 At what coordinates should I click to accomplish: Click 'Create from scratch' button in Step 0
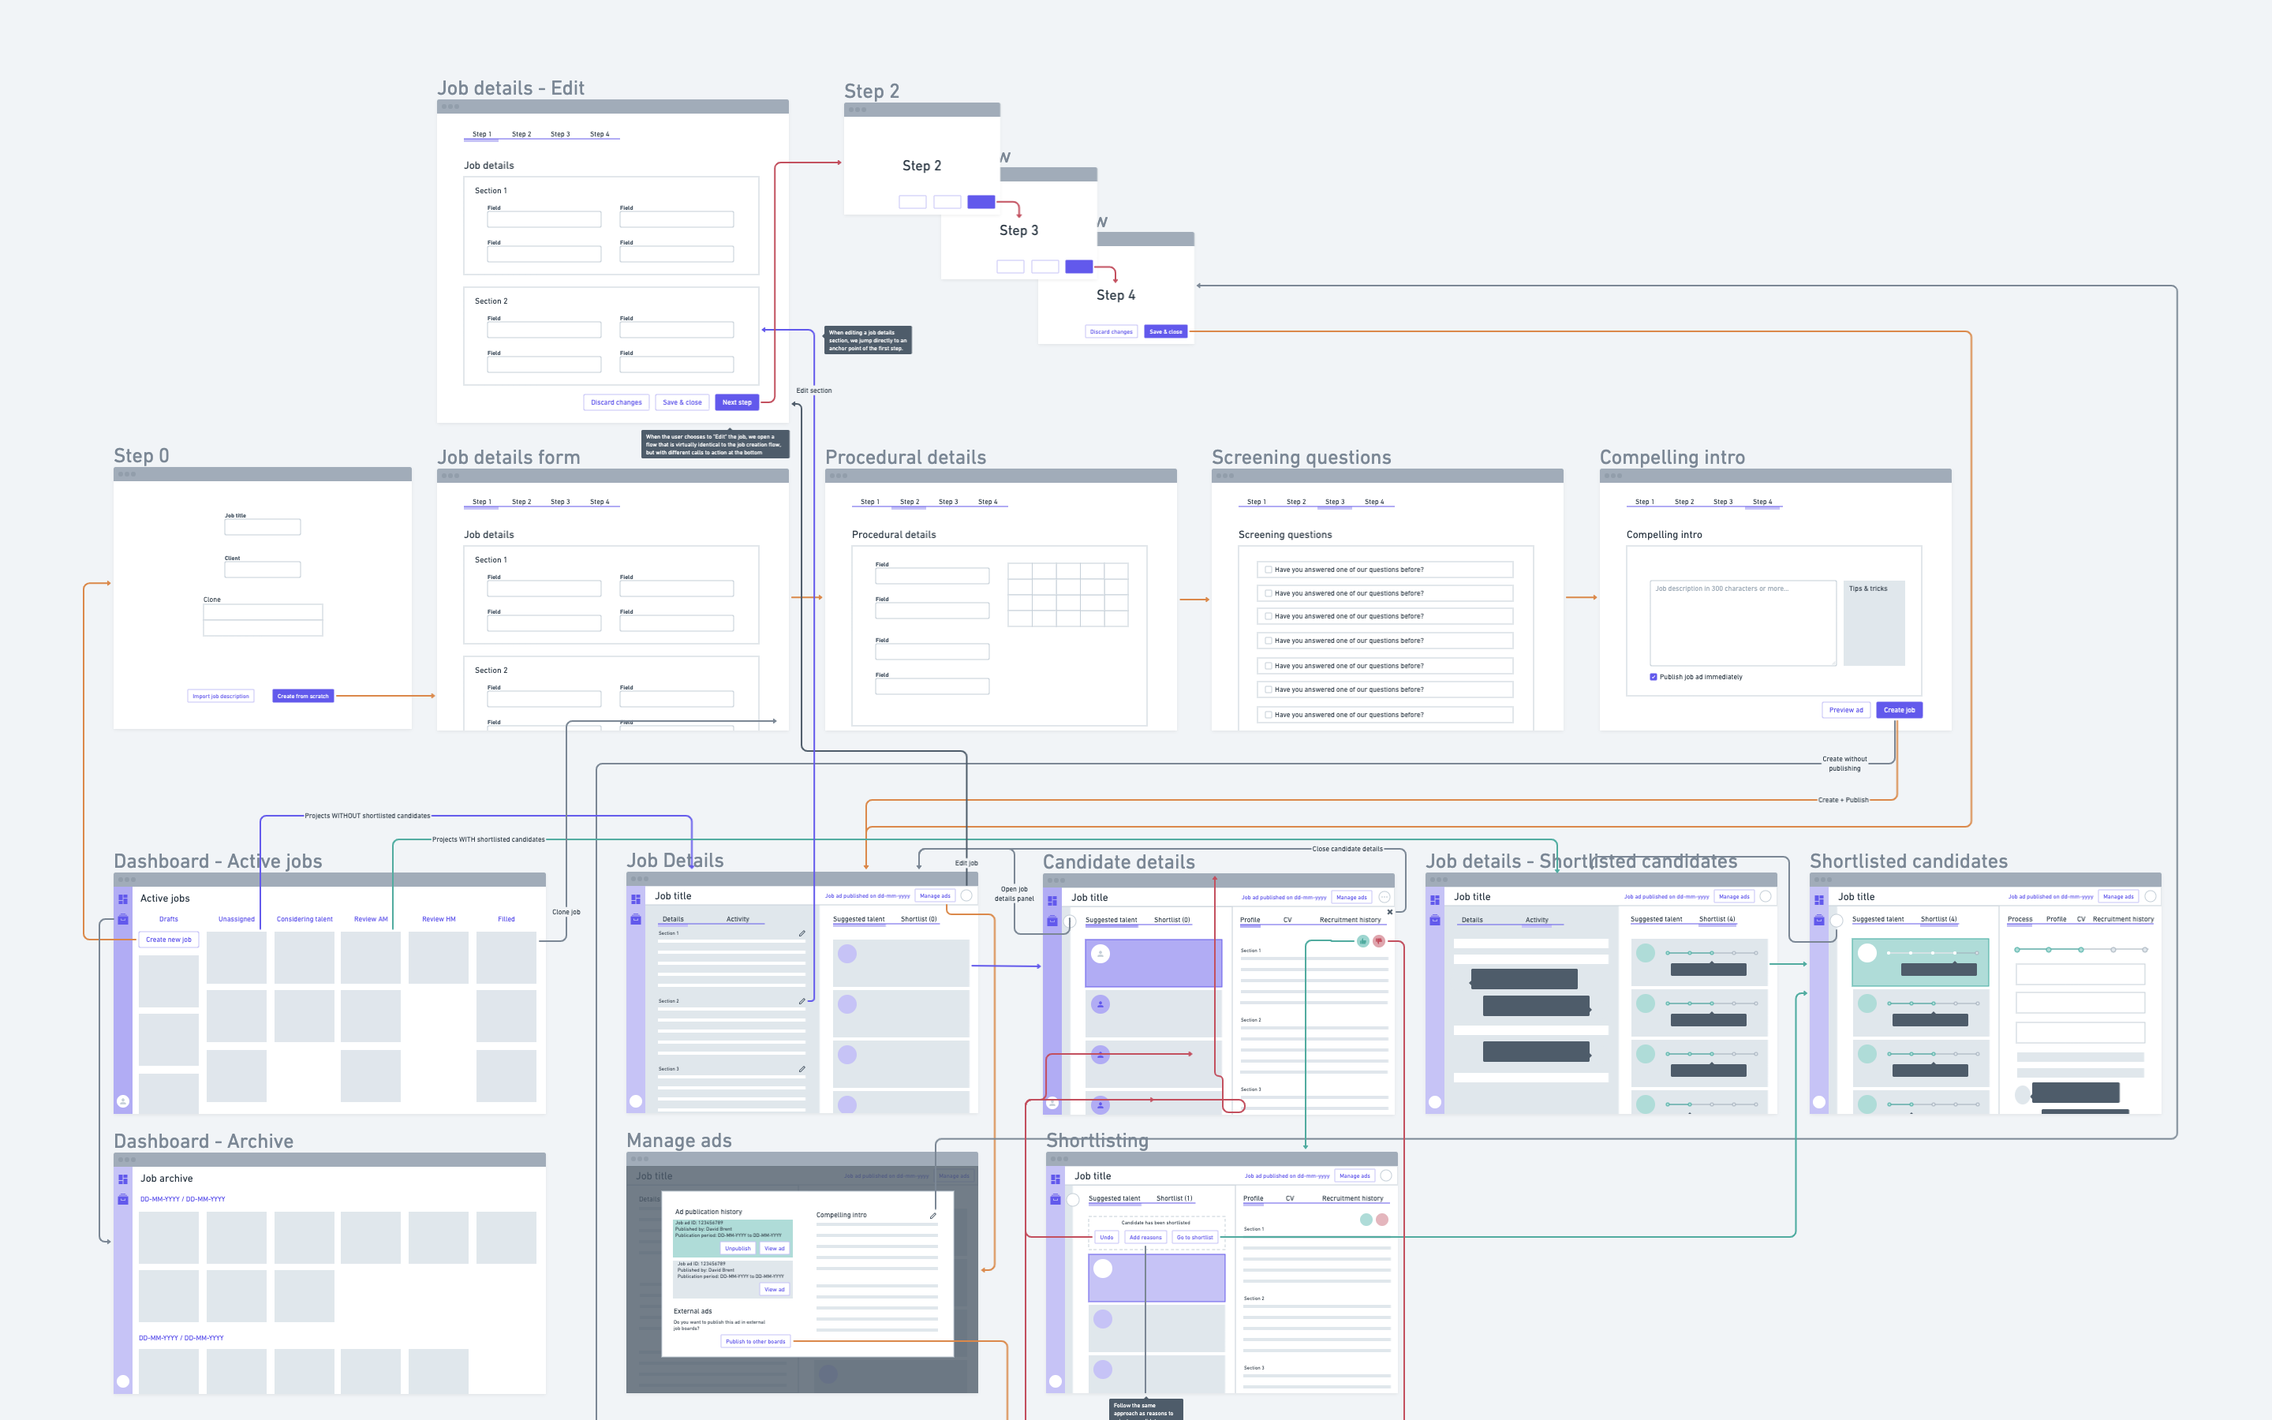[302, 696]
